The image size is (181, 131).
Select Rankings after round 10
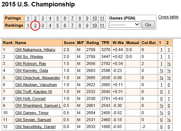click(95, 25)
